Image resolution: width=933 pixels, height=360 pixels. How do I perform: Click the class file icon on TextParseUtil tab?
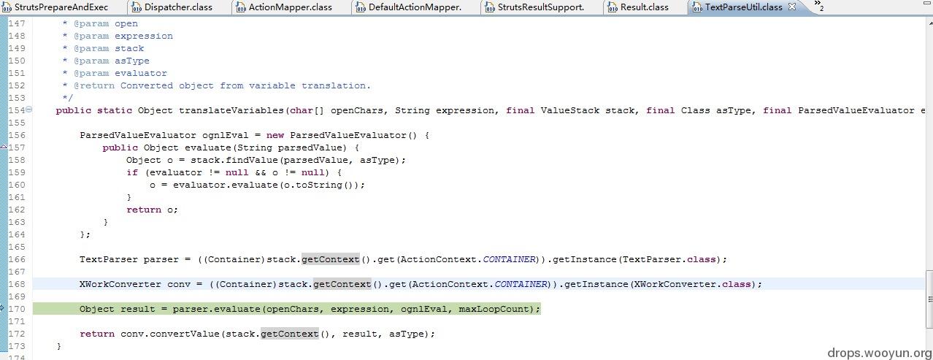[x=697, y=7]
